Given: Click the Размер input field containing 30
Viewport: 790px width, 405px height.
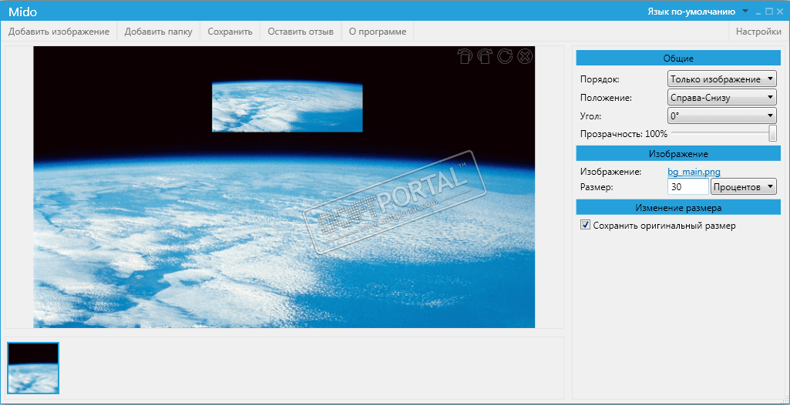Looking at the screenshot, I should click(688, 187).
